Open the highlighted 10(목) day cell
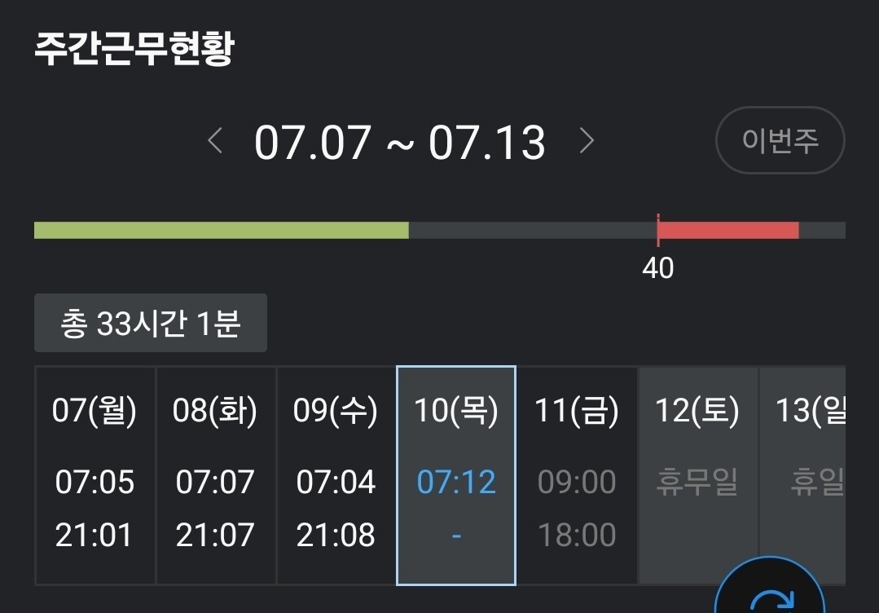The height and width of the screenshot is (613, 879). (x=456, y=475)
